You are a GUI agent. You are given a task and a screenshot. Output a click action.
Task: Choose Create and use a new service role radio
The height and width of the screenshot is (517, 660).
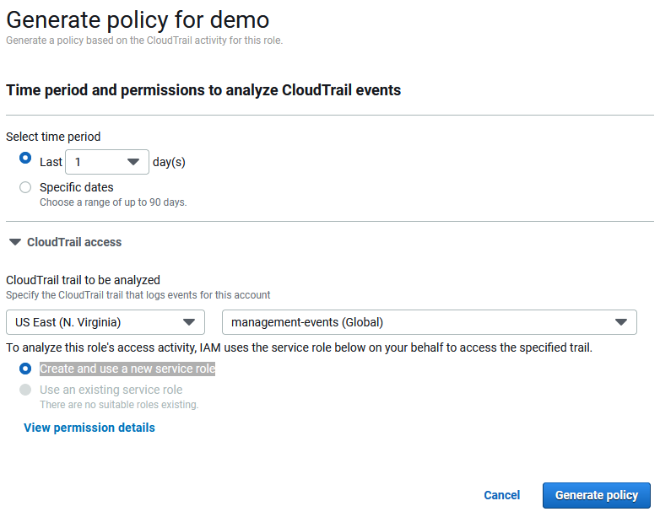(x=25, y=369)
